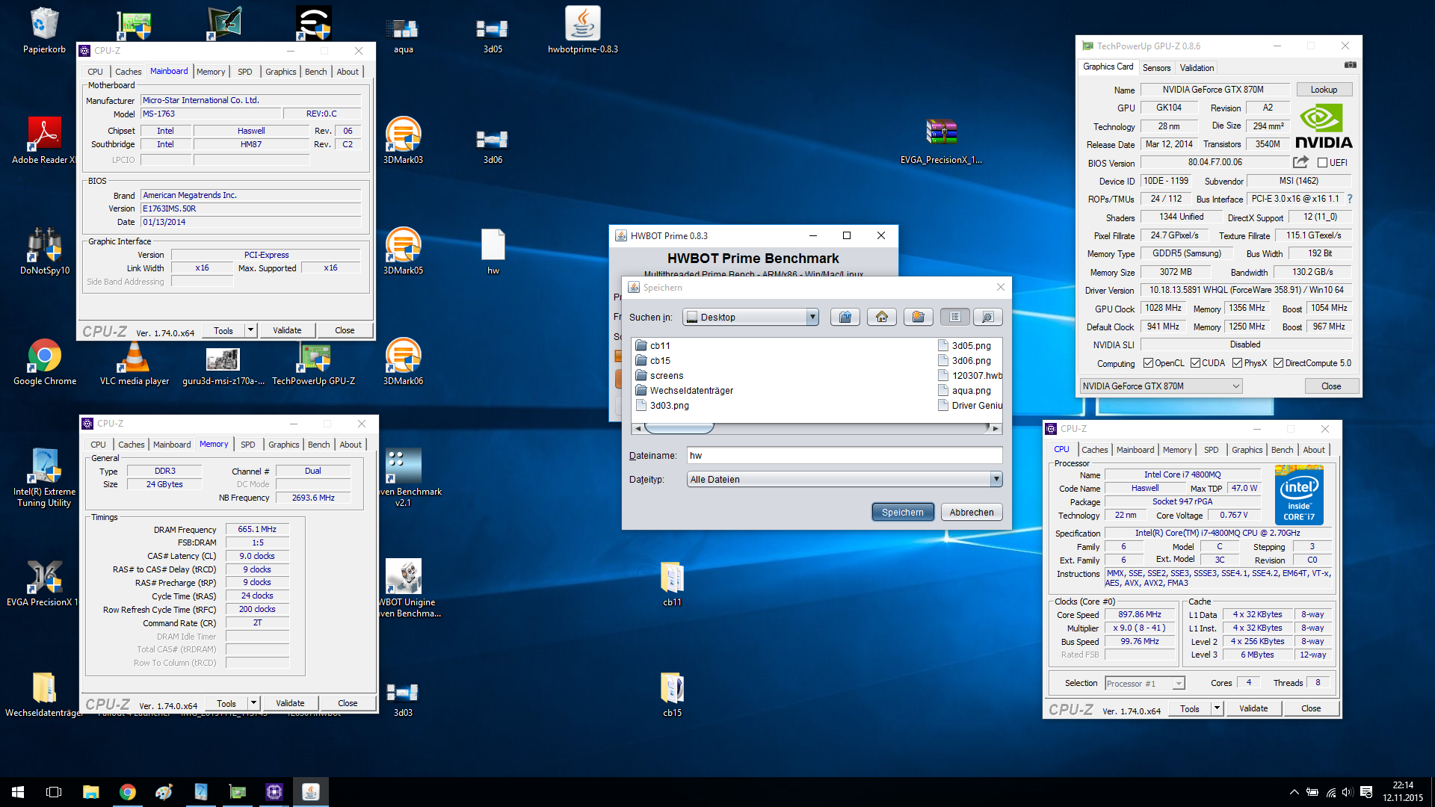Launch DoNotSpy10 desktop shortcut
Viewport: 1435px width, 807px height.
44,252
